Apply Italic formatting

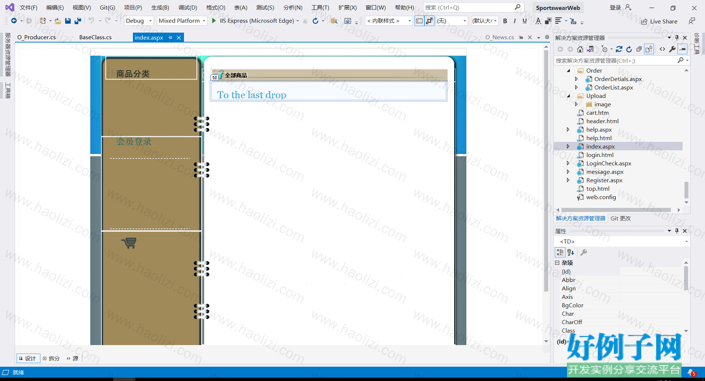coord(515,21)
